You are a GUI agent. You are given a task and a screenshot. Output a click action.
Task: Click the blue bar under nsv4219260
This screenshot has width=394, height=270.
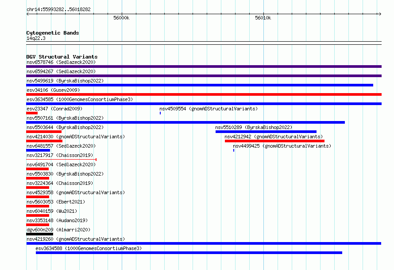click(204, 243)
